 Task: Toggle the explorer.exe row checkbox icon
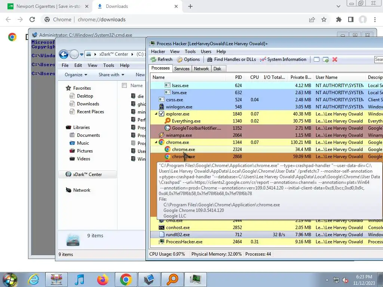[x=162, y=114]
